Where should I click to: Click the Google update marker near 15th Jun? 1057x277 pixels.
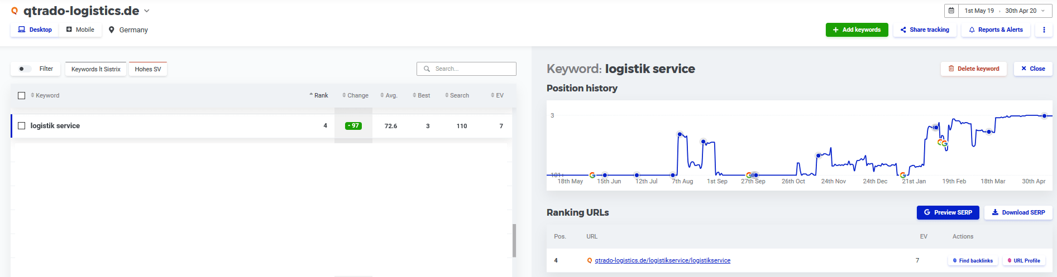(x=592, y=175)
